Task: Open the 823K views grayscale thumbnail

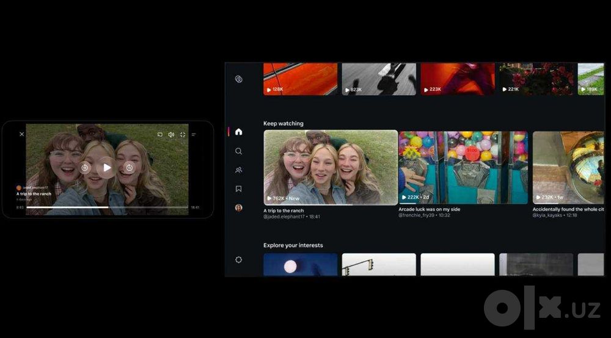Action: pyautogui.click(x=379, y=79)
